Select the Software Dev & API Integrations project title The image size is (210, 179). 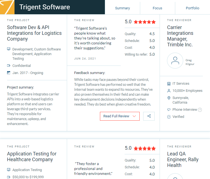pos(34,33)
